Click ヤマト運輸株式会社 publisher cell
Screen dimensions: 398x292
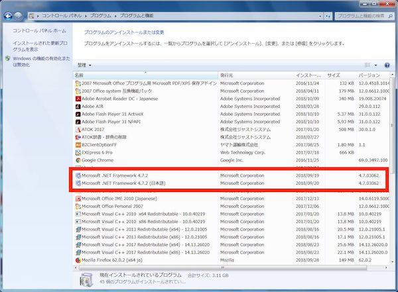[239, 145]
